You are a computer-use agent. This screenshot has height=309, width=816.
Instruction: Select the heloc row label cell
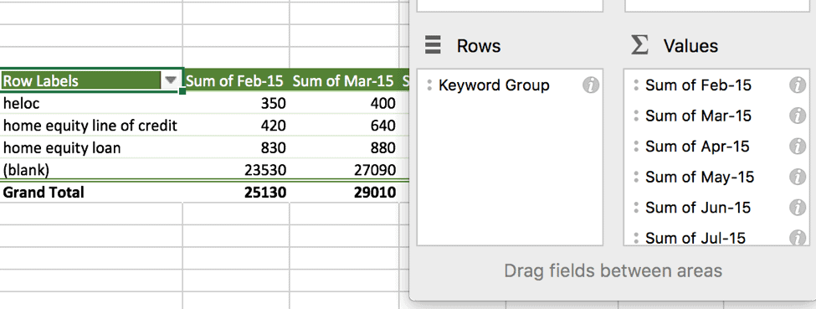[91, 103]
